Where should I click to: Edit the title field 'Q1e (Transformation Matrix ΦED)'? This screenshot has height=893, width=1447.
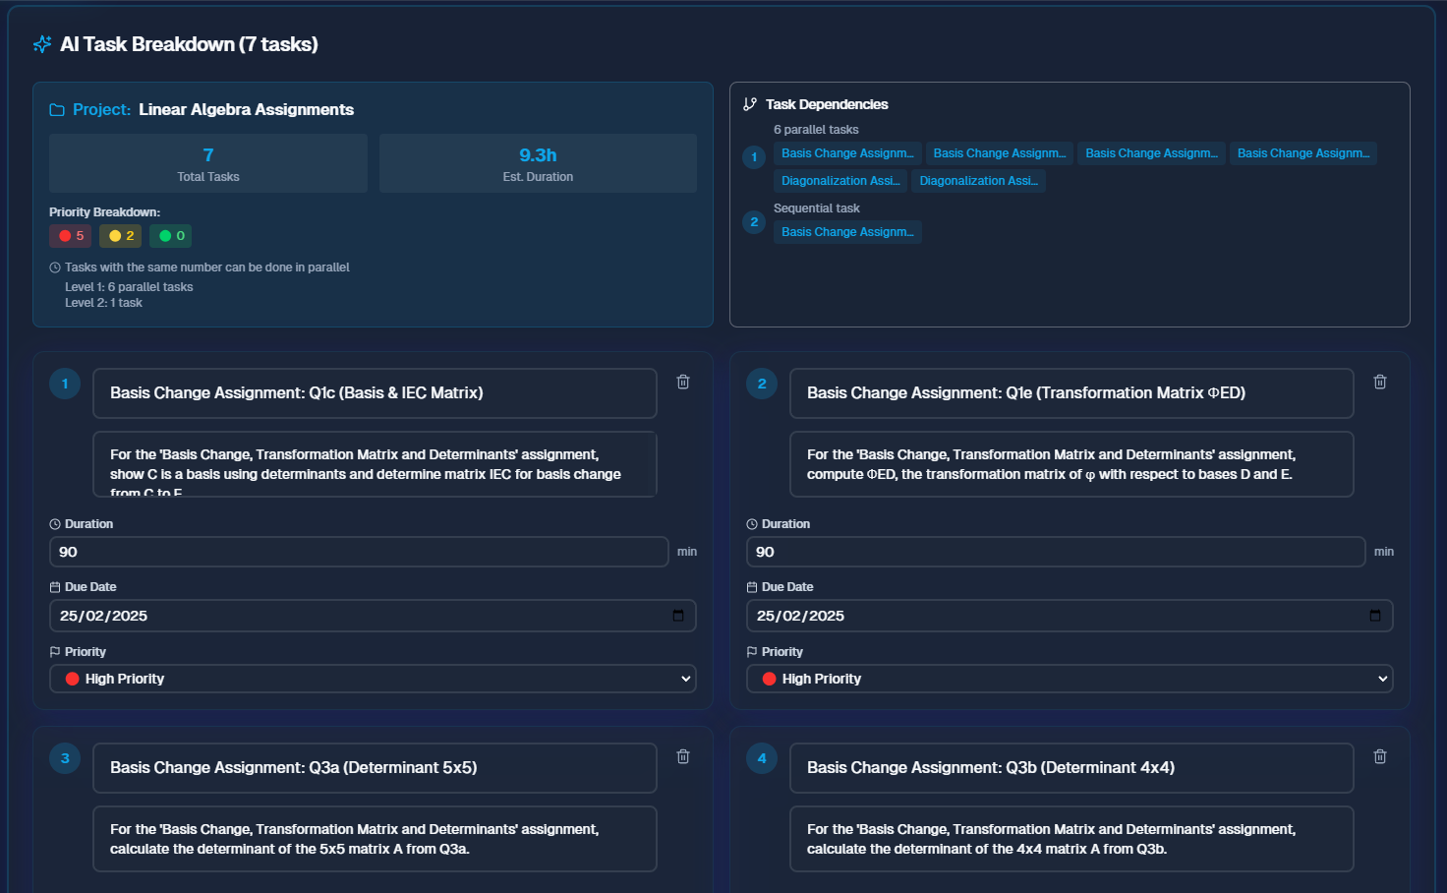click(x=1071, y=393)
